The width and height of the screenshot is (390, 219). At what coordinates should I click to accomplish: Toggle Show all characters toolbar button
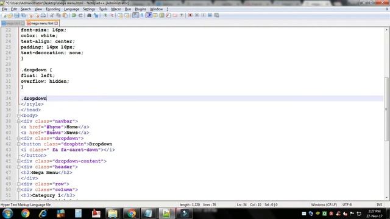[x=142, y=15]
